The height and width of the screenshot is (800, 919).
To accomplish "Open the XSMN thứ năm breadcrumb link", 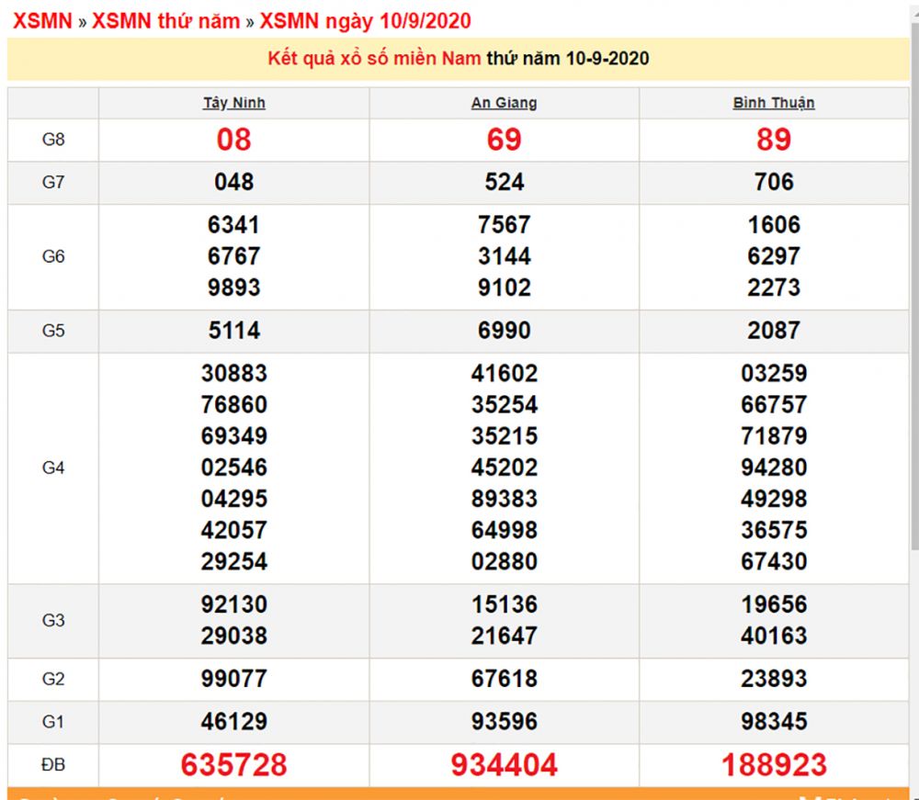I will click(165, 21).
